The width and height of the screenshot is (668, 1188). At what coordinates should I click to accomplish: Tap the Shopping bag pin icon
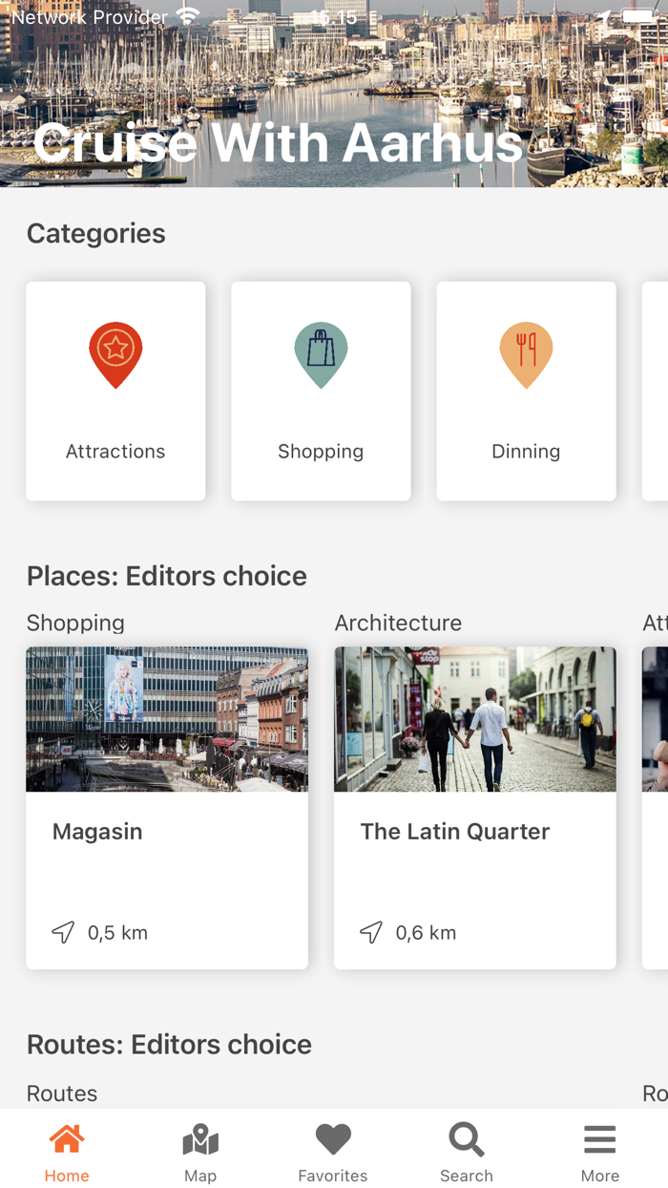(x=321, y=355)
